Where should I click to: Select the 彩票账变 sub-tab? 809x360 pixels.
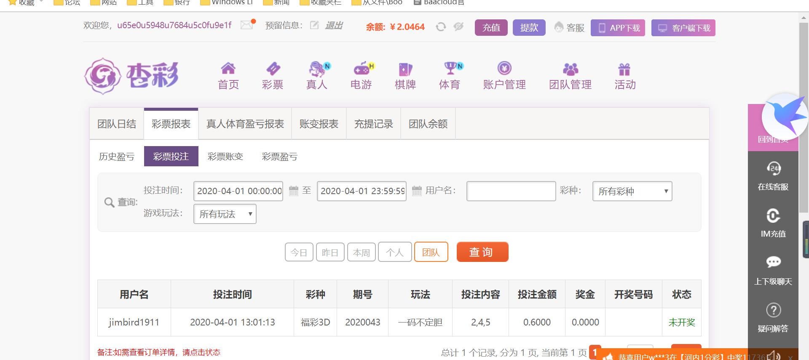[225, 157]
